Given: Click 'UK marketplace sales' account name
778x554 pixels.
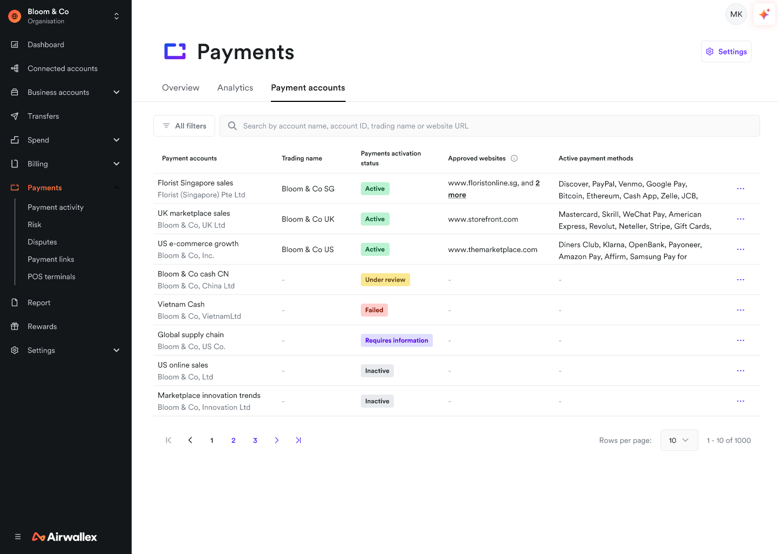Looking at the screenshot, I should pyautogui.click(x=194, y=214).
